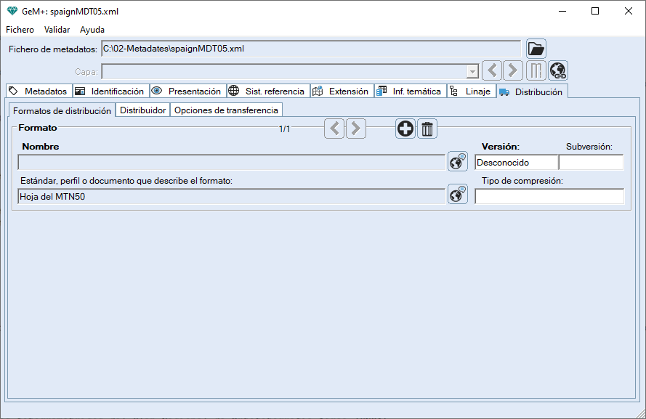646x419 pixels.
Task: Go to next format record arrow
Action: 356,129
